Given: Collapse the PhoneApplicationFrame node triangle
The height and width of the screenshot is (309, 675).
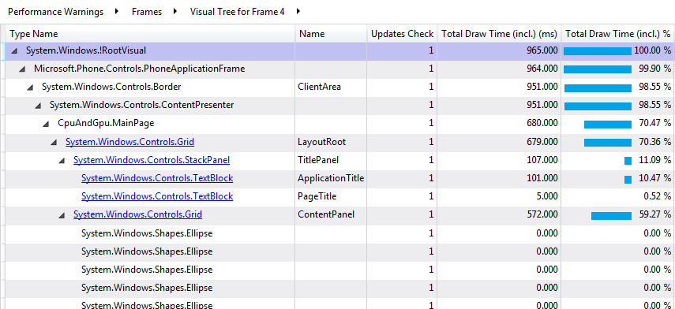Looking at the screenshot, I should [x=22, y=69].
